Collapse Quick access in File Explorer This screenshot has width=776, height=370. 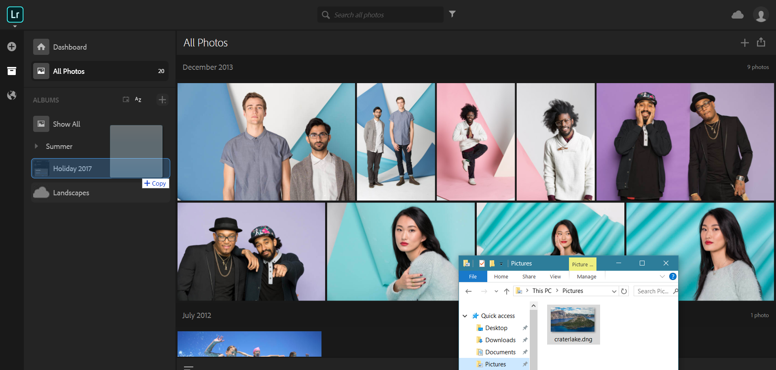[x=465, y=316]
